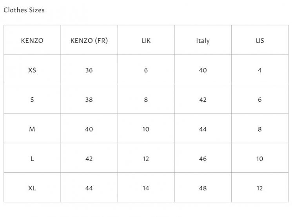
Task: Select the Italy value for size M
Action: pyautogui.click(x=203, y=129)
